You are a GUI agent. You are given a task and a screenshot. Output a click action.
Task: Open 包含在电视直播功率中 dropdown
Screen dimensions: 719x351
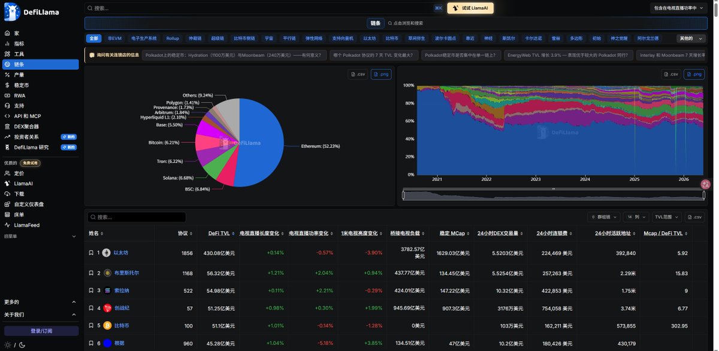679,8
